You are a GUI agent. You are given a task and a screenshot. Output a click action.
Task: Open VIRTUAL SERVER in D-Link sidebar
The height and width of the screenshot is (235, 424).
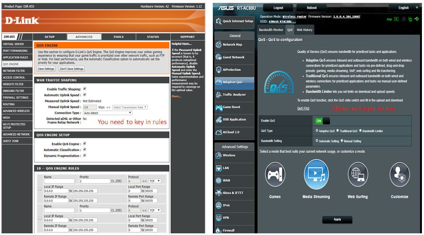pos(17,44)
